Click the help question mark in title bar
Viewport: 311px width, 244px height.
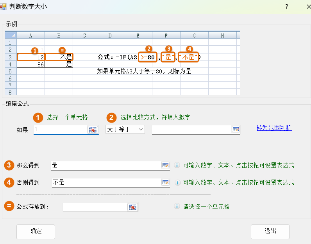[286, 7]
